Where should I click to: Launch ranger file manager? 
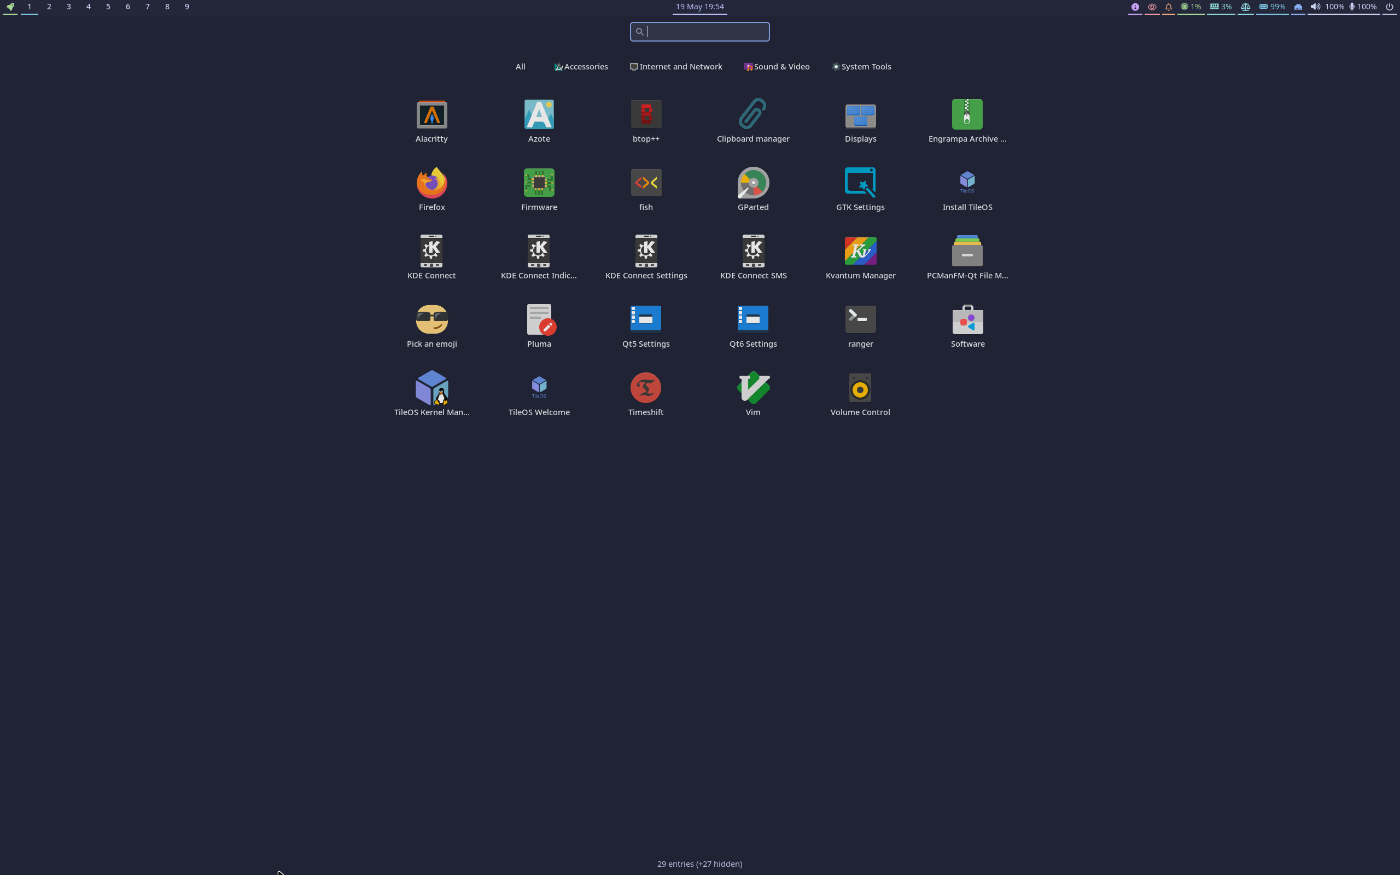[x=860, y=326]
